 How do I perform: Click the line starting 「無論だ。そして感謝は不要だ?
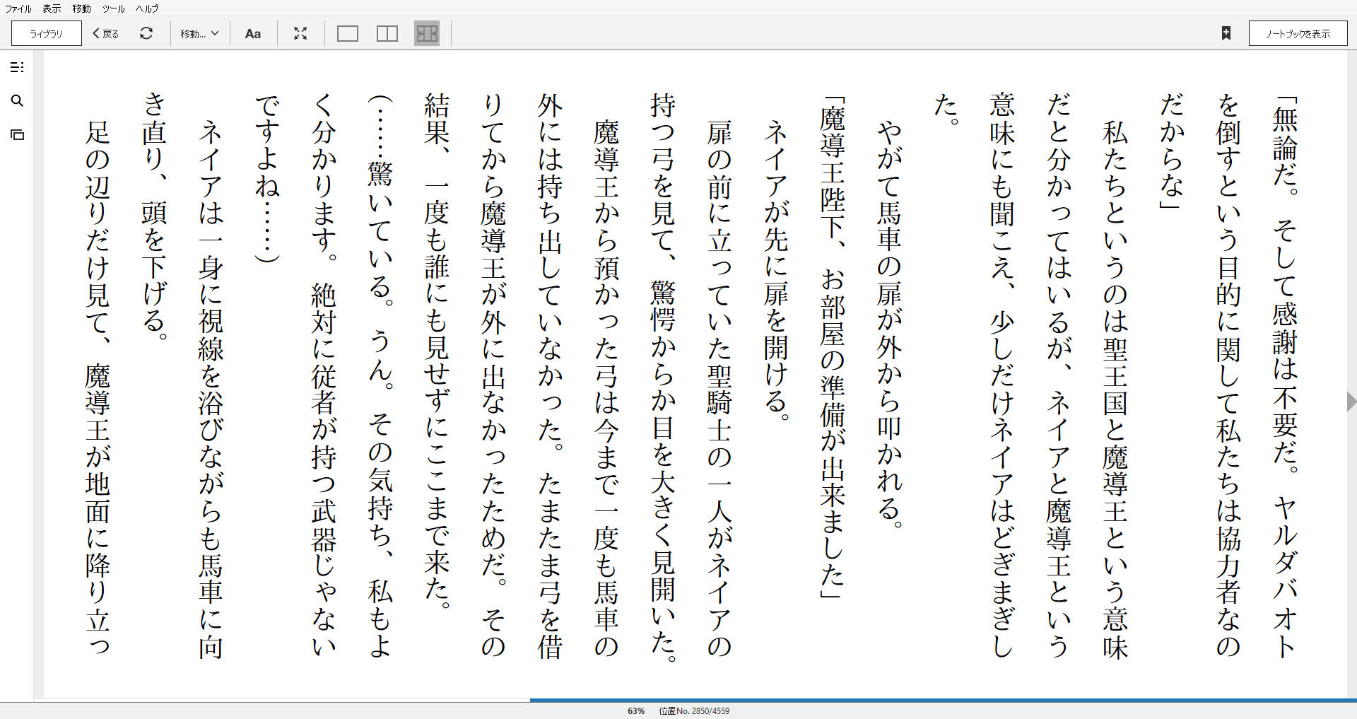click(1285, 376)
